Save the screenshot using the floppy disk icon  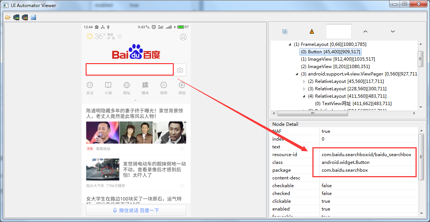pyautogui.click(x=33, y=18)
